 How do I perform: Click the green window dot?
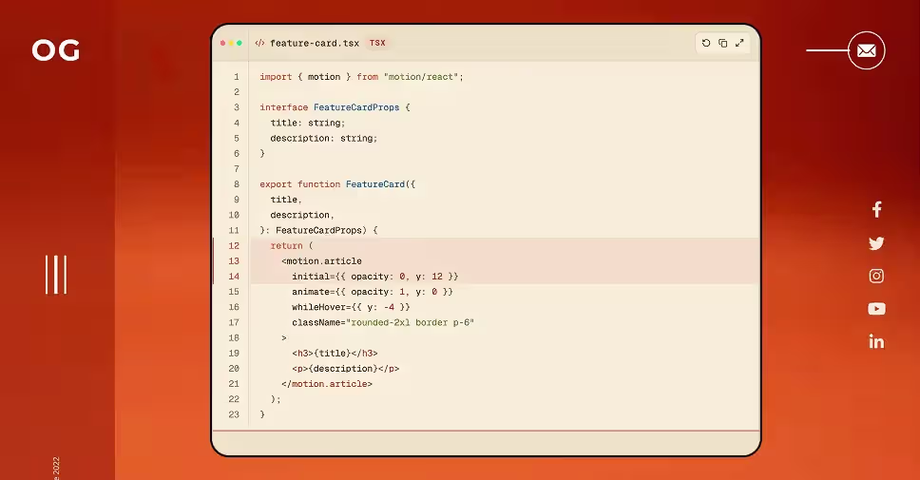(x=240, y=43)
